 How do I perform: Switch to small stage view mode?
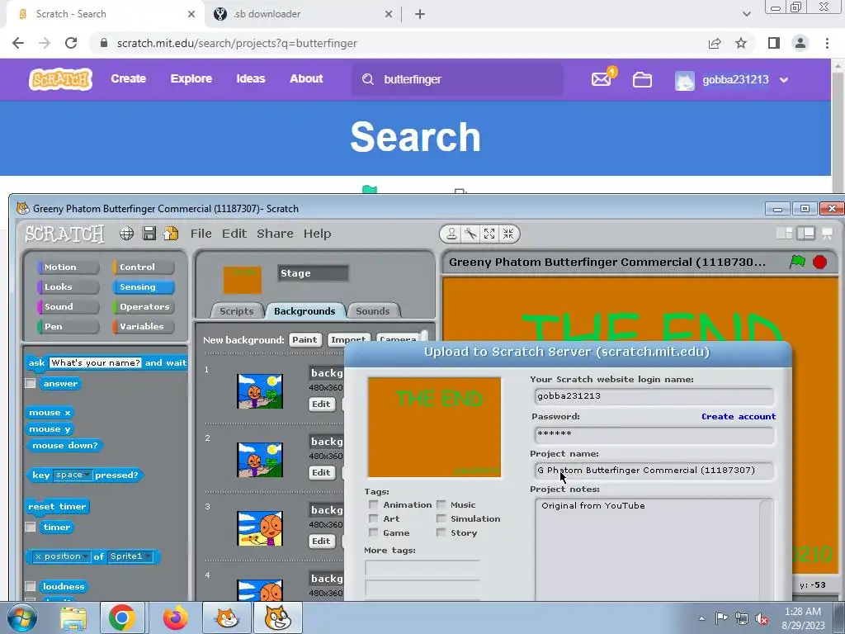(x=784, y=233)
